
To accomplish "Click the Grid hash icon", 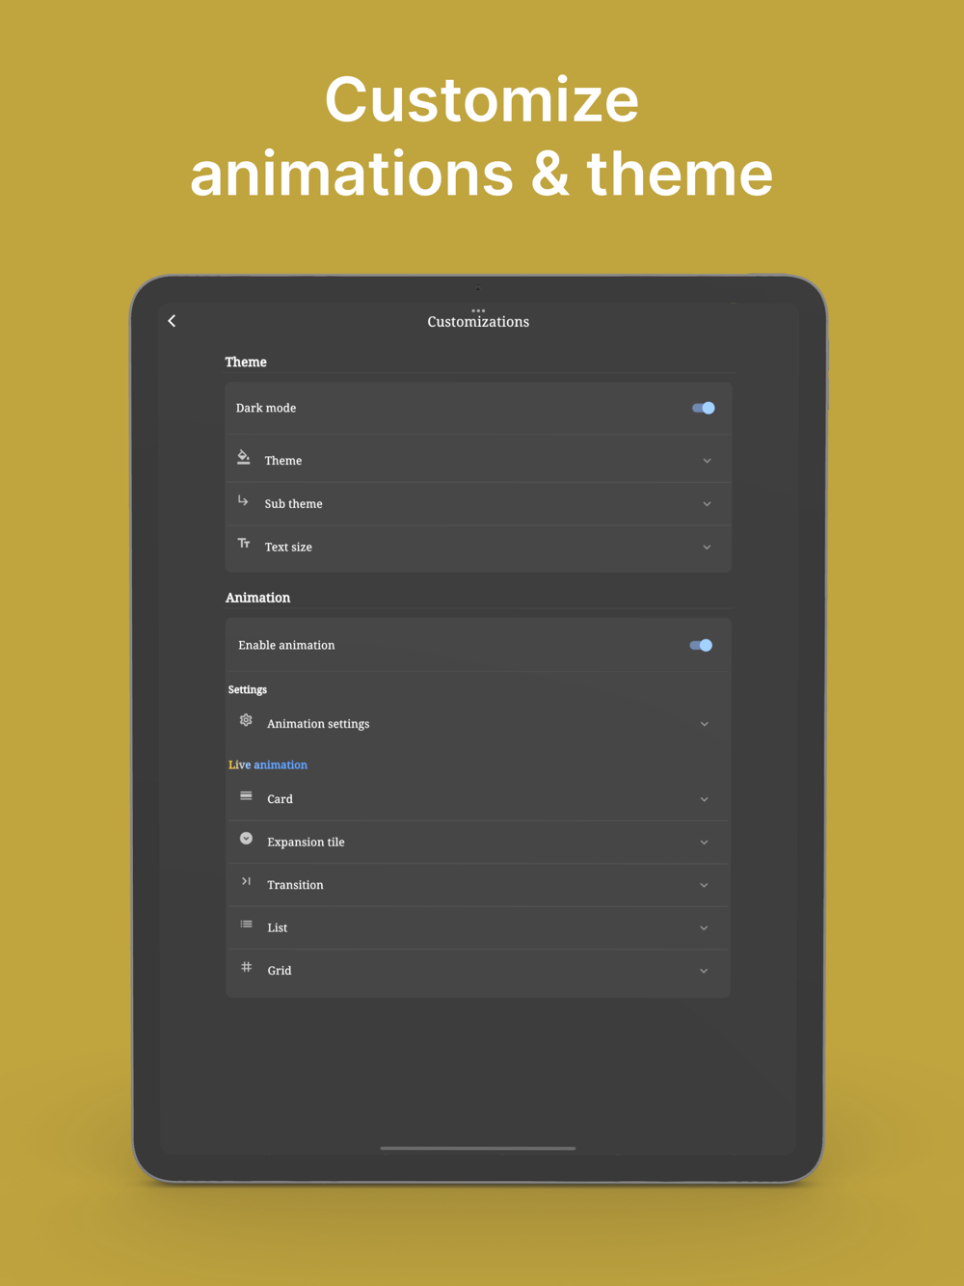I will (x=246, y=967).
